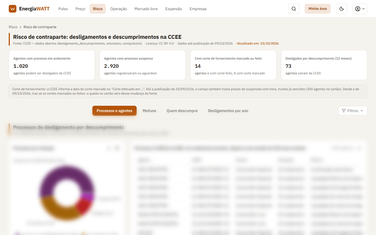This screenshot has height=235, width=376.
Task: Select the Risco navigation item
Action: click(x=98, y=9)
